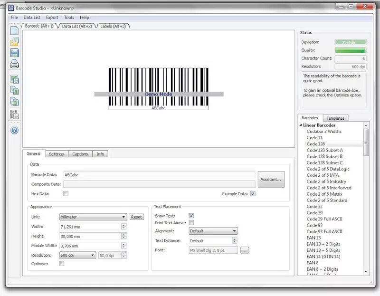
Task: Open the Help menu
Action: click(x=85, y=17)
